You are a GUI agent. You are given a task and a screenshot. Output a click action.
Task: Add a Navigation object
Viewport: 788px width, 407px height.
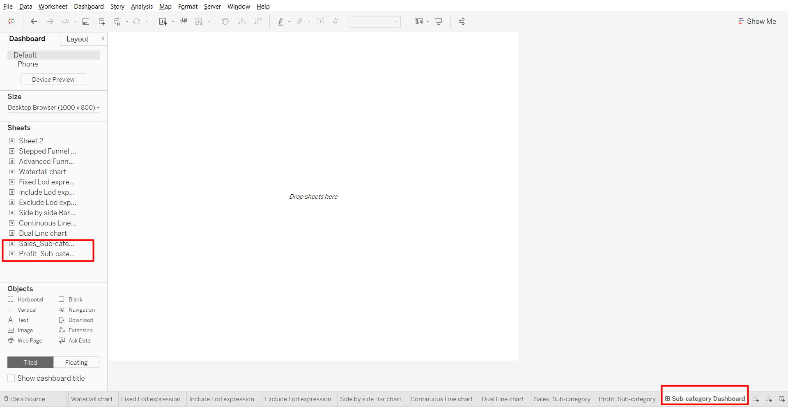(77, 310)
